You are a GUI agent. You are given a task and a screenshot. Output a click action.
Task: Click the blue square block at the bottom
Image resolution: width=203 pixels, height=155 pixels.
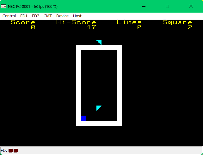[x=84, y=118]
